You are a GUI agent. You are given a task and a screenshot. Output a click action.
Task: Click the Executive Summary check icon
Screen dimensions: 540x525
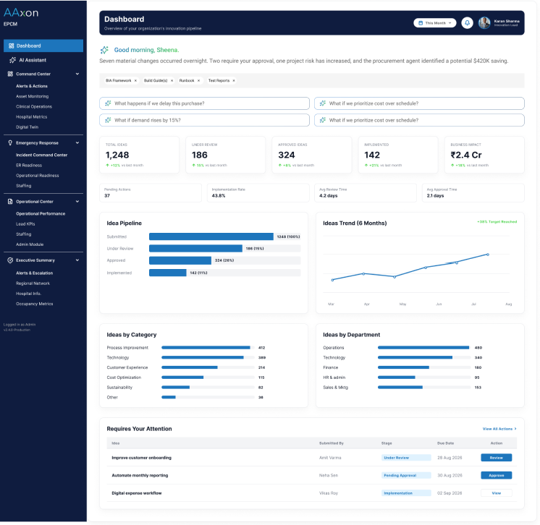pos(10,260)
